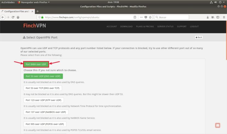227x134 pixels.
Task: Open the Firefox home page
Action: click(18, 17)
